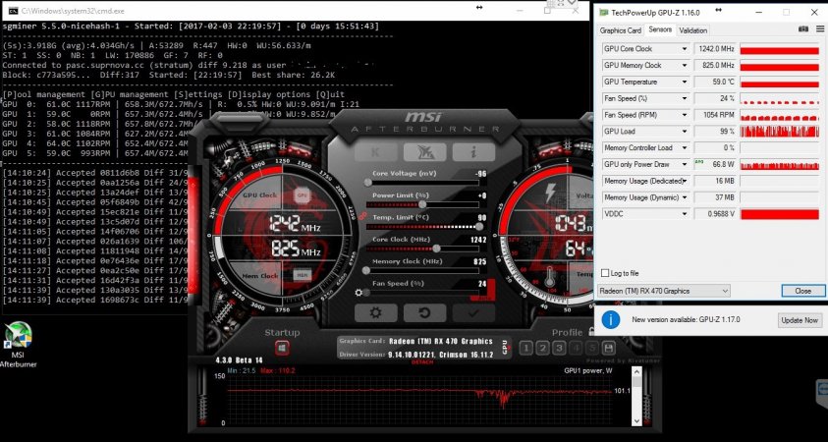Expand the GPU Memory Clock sensor dropdown

click(x=685, y=66)
